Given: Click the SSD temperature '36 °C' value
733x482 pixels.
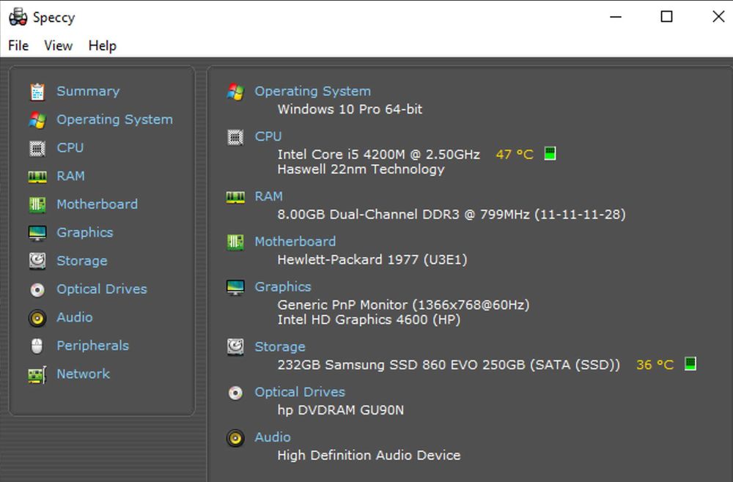Looking at the screenshot, I should pos(655,365).
